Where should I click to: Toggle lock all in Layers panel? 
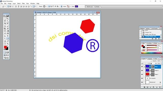tap(151, 63)
